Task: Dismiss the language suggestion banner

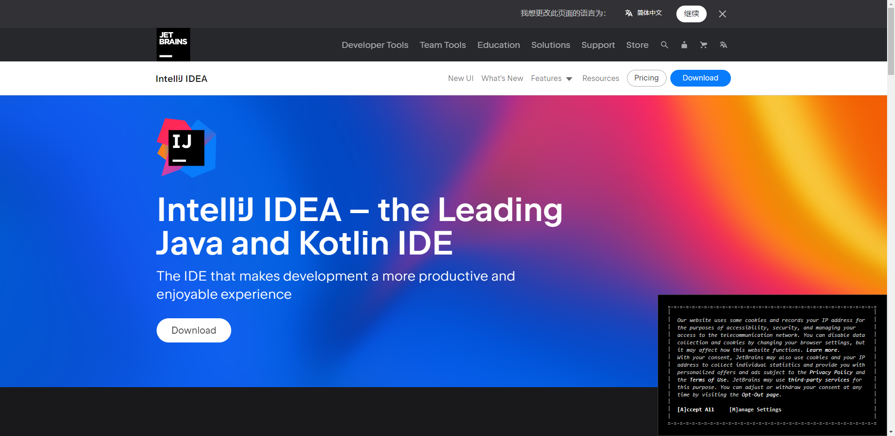Action: tap(722, 14)
